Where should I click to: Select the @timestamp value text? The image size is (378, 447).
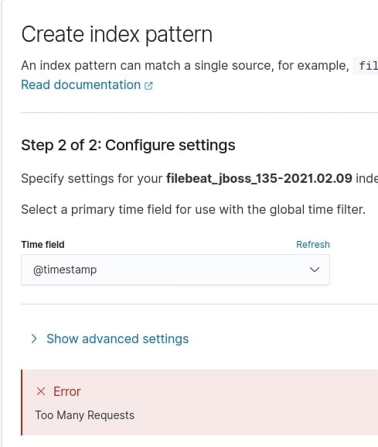coord(65,270)
